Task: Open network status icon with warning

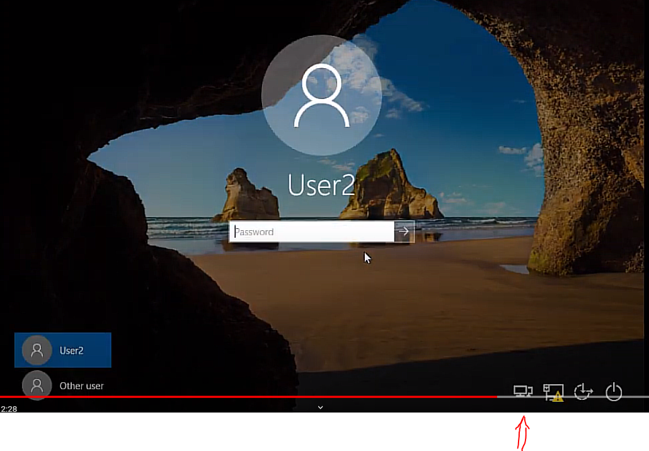Action: tap(553, 392)
